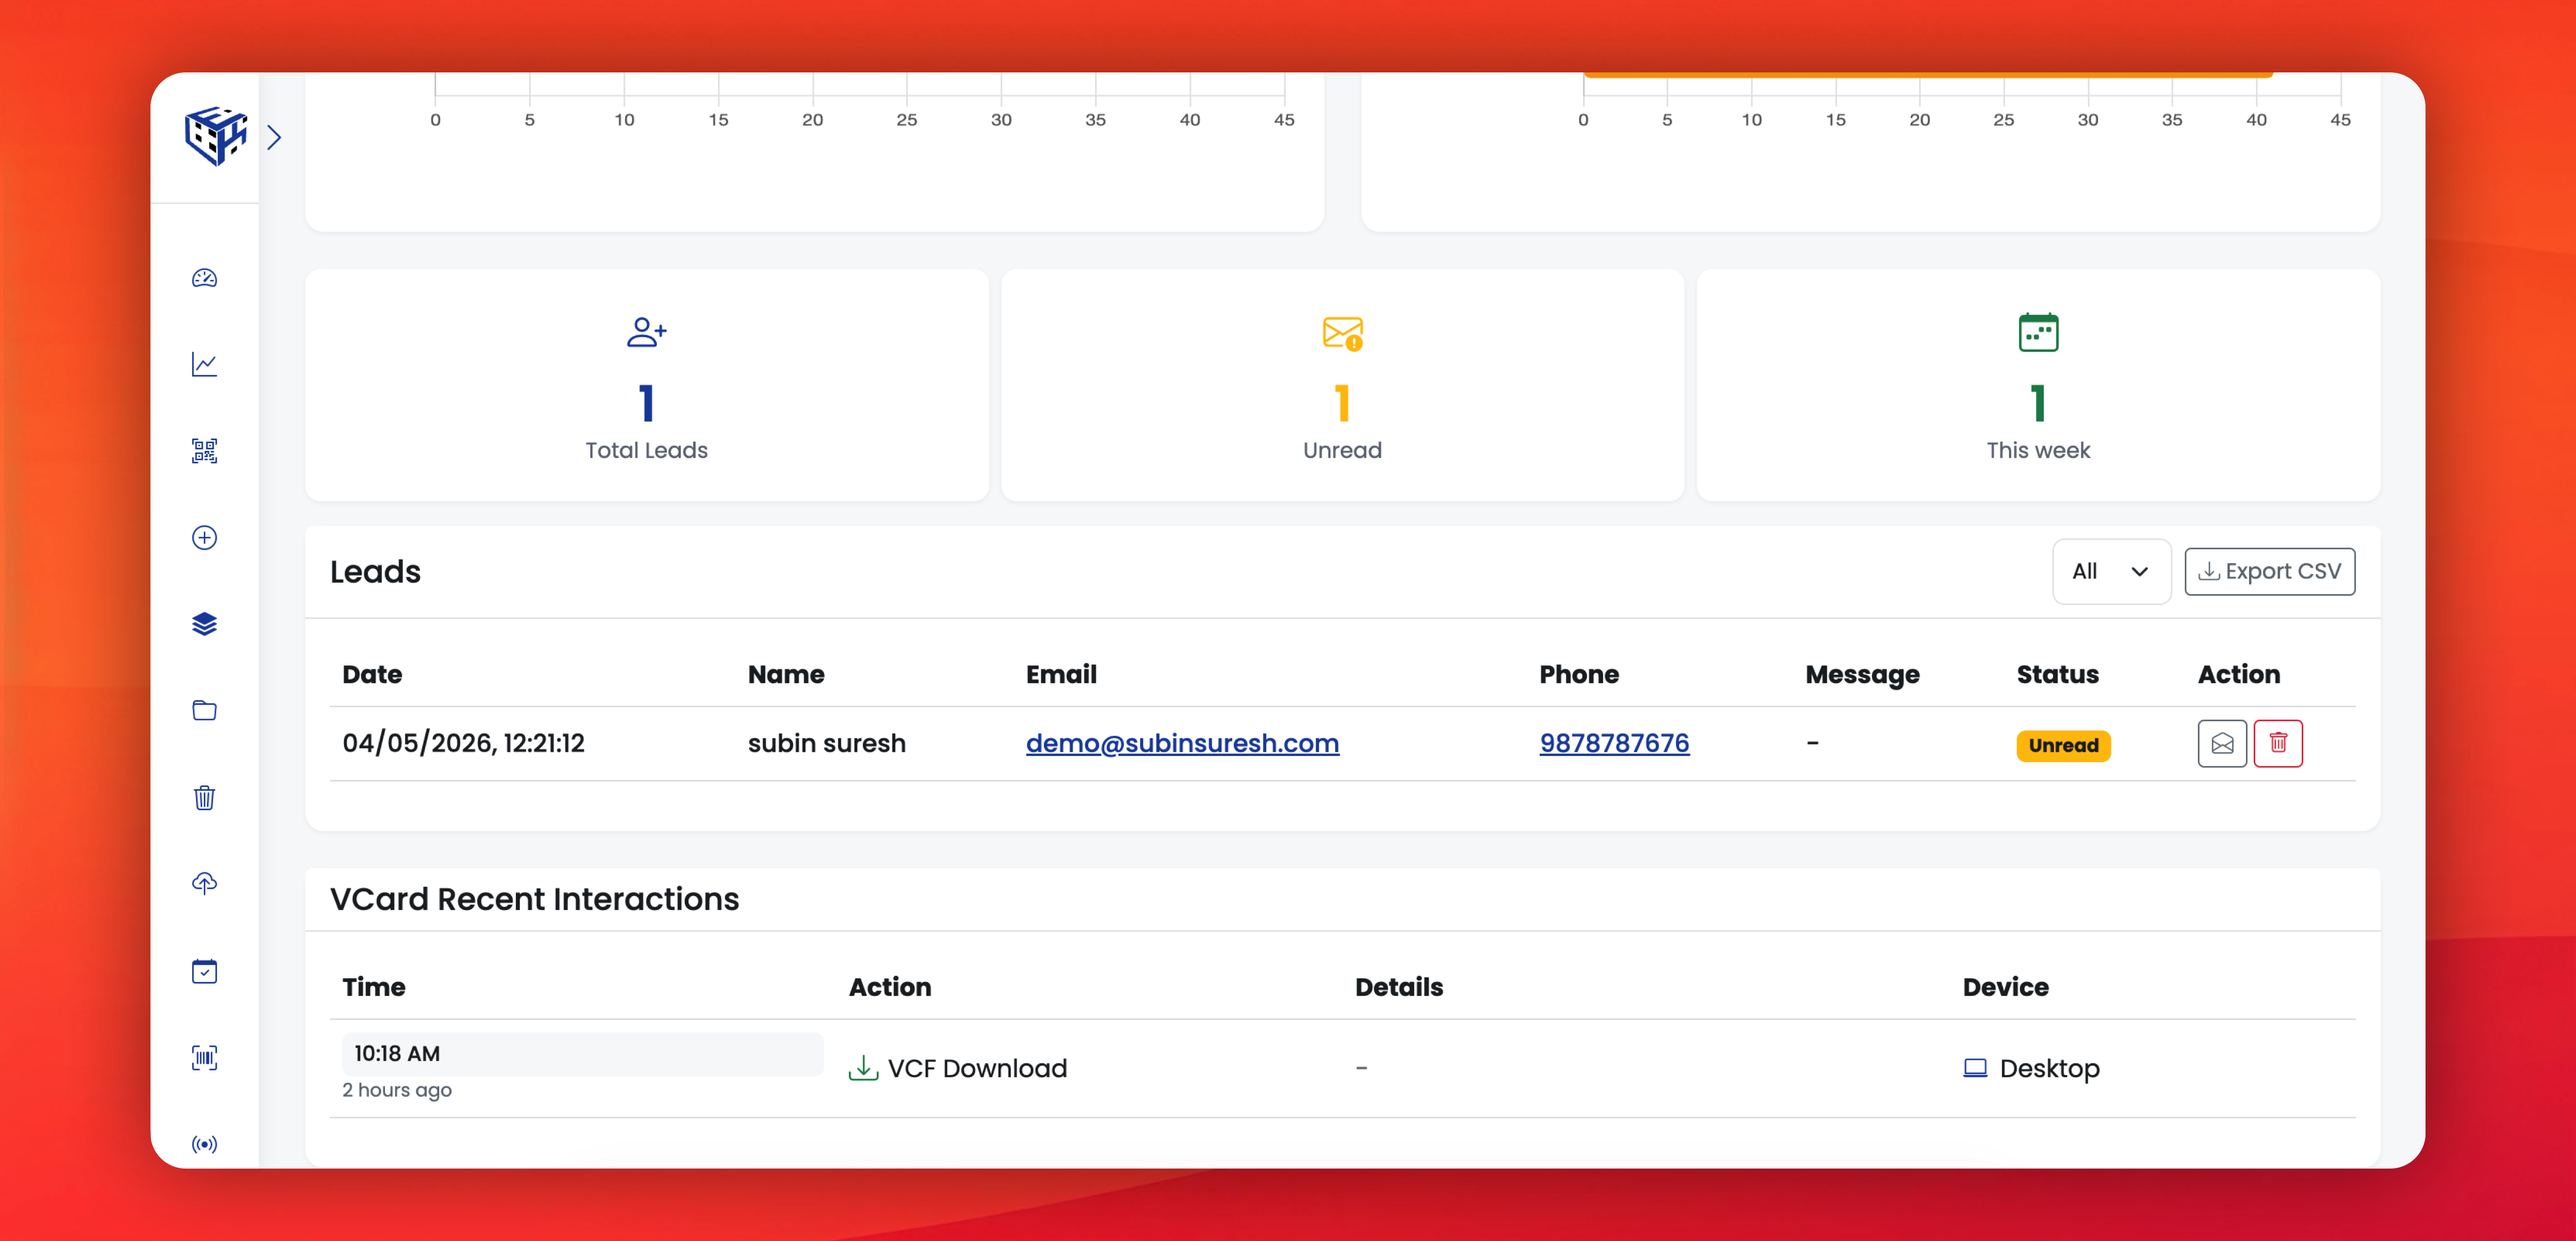Click the This week calendar icon

coord(2038,332)
